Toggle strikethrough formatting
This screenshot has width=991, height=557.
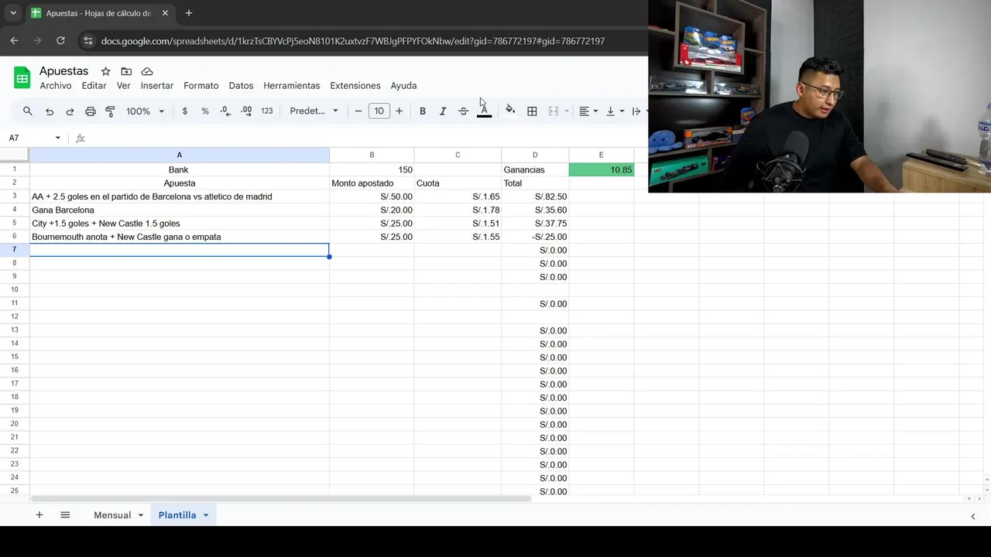point(463,111)
